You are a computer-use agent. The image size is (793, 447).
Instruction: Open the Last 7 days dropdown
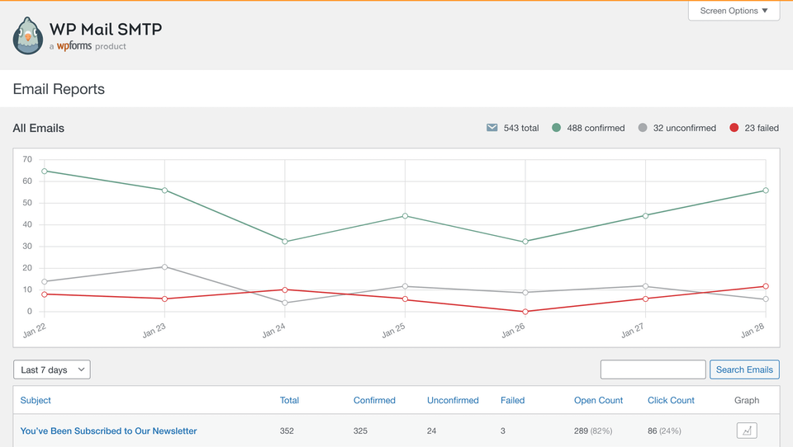[x=52, y=370]
